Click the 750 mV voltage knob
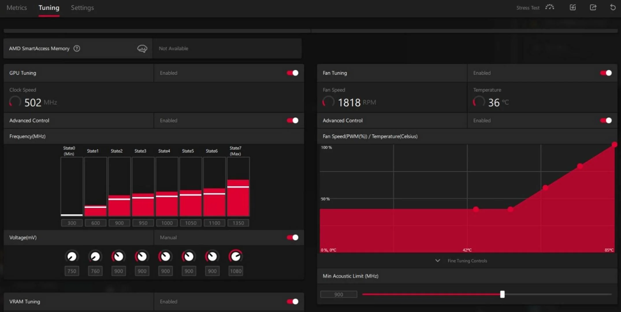This screenshot has height=312, width=621. (72, 256)
